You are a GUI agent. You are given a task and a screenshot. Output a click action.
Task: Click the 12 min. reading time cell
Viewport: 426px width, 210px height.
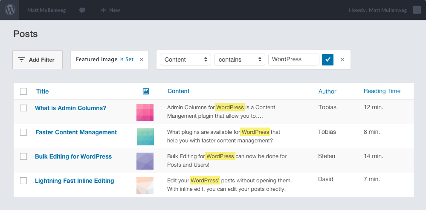point(374,107)
